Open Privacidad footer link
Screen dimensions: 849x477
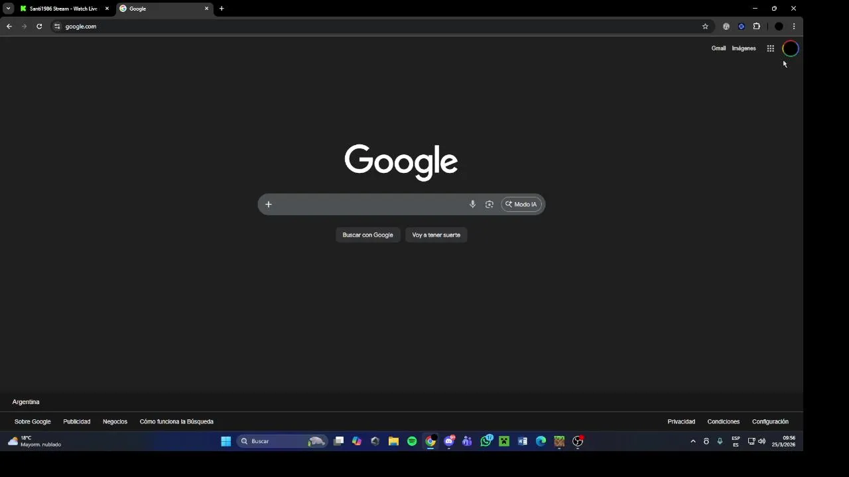coord(681,421)
